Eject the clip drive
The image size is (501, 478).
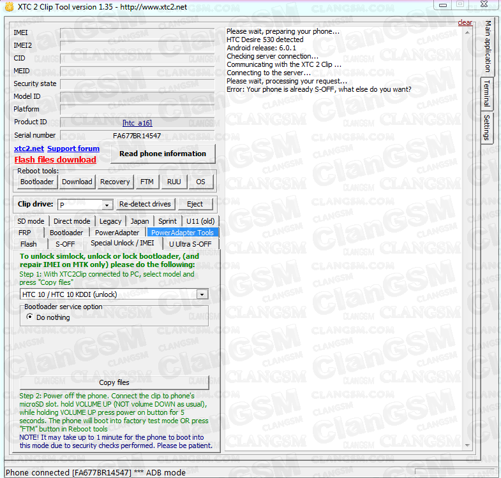pos(195,204)
